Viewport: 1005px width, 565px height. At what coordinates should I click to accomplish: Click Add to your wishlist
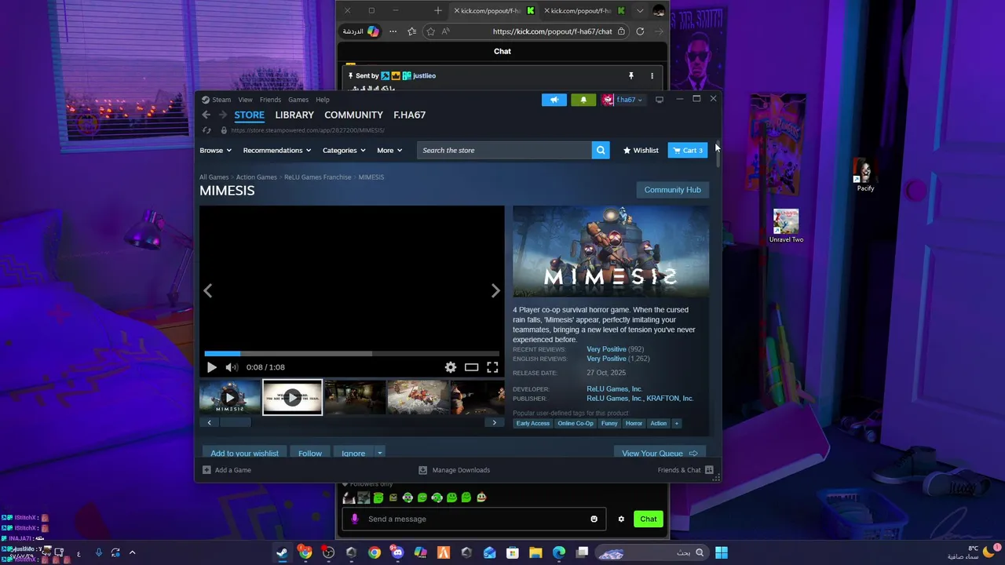point(244,453)
